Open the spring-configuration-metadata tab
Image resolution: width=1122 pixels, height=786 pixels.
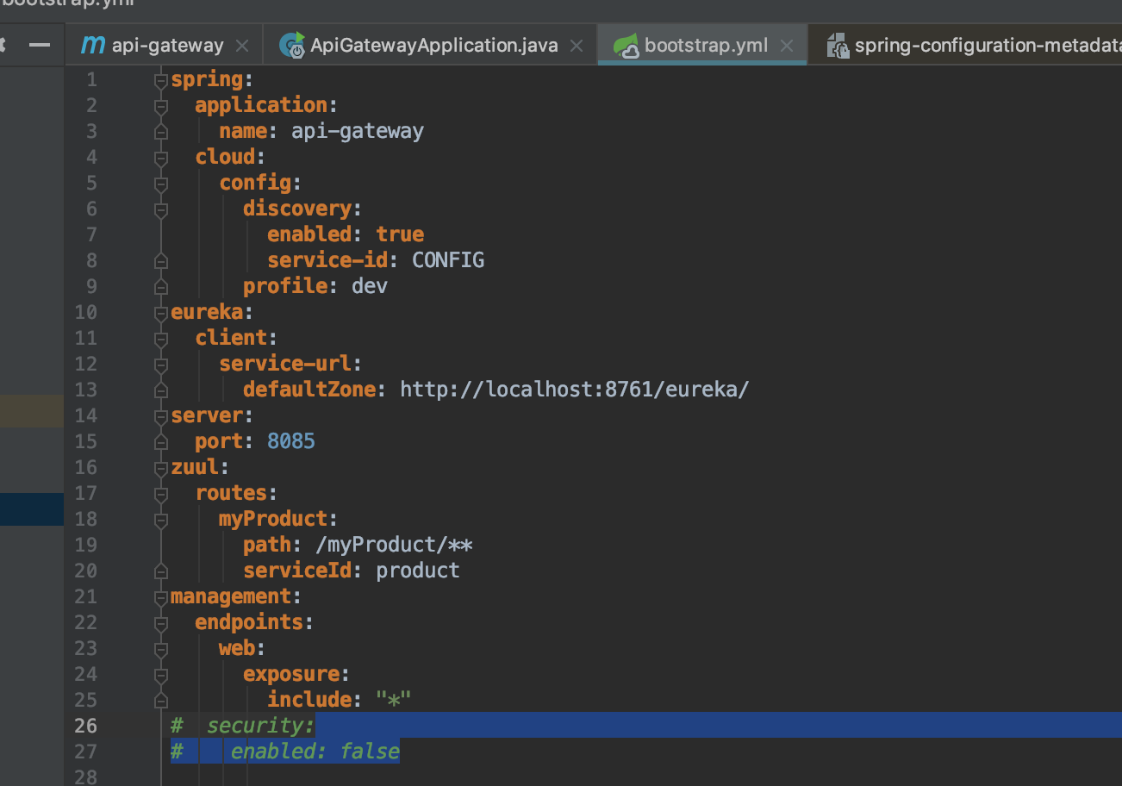[982, 46]
